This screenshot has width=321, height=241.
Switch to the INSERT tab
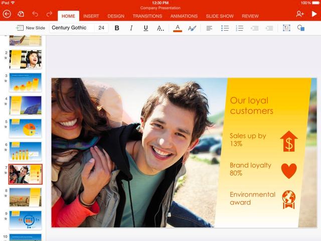click(x=91, y=16)
